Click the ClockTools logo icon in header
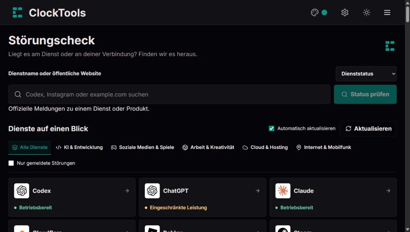 pyautogui.click(x=17, y=13)
